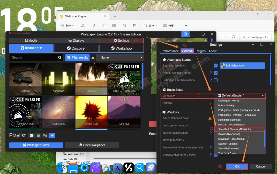Open the About tab
Image resolution: width=277 pixels, height=174 pixels.
[x=213, y=51]
